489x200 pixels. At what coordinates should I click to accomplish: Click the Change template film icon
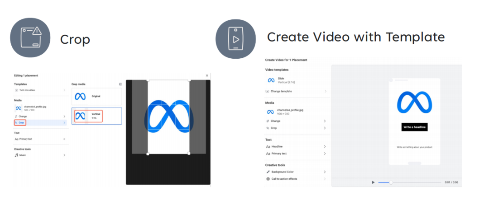[x=267, y=92]
